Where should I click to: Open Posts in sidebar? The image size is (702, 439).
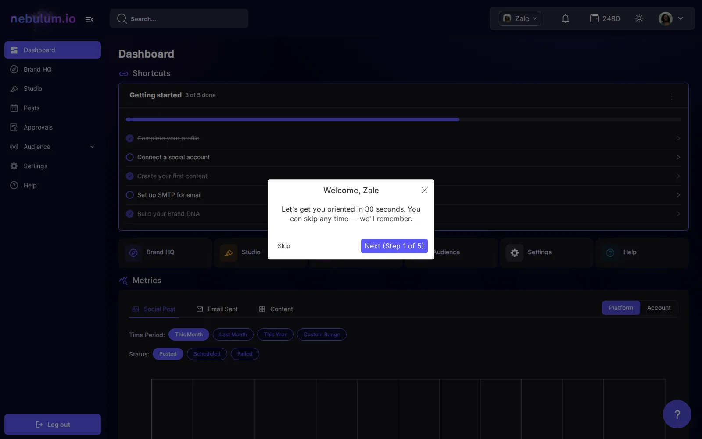[x=53, y=108]
